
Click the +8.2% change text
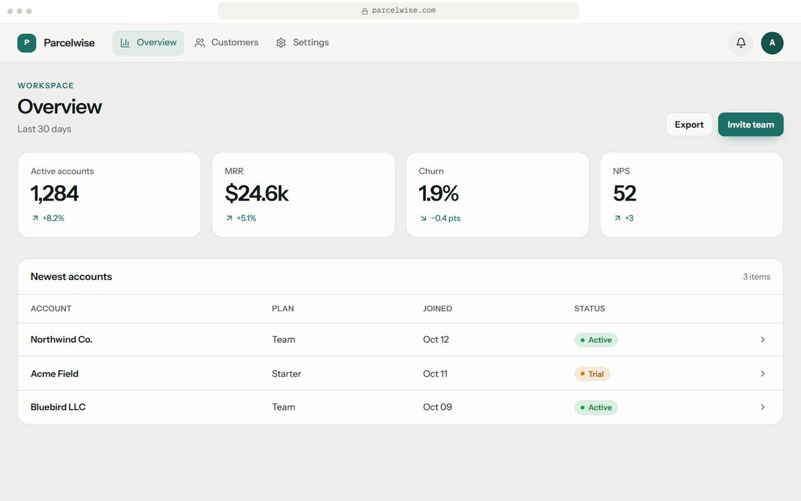[53, 218]
